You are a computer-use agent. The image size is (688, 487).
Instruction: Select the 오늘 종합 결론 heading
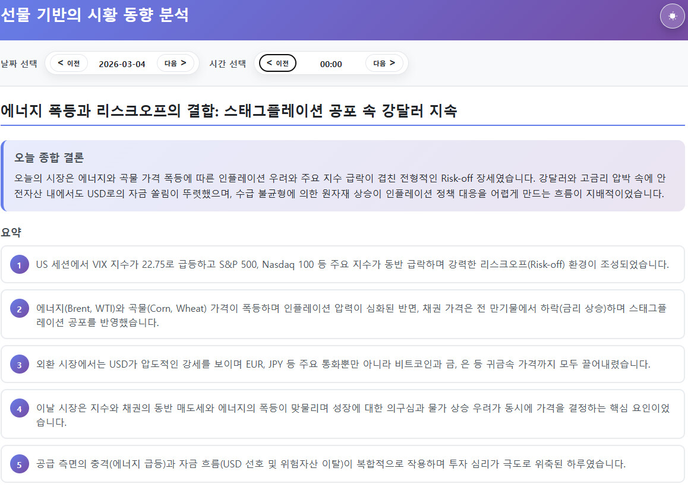49,157
